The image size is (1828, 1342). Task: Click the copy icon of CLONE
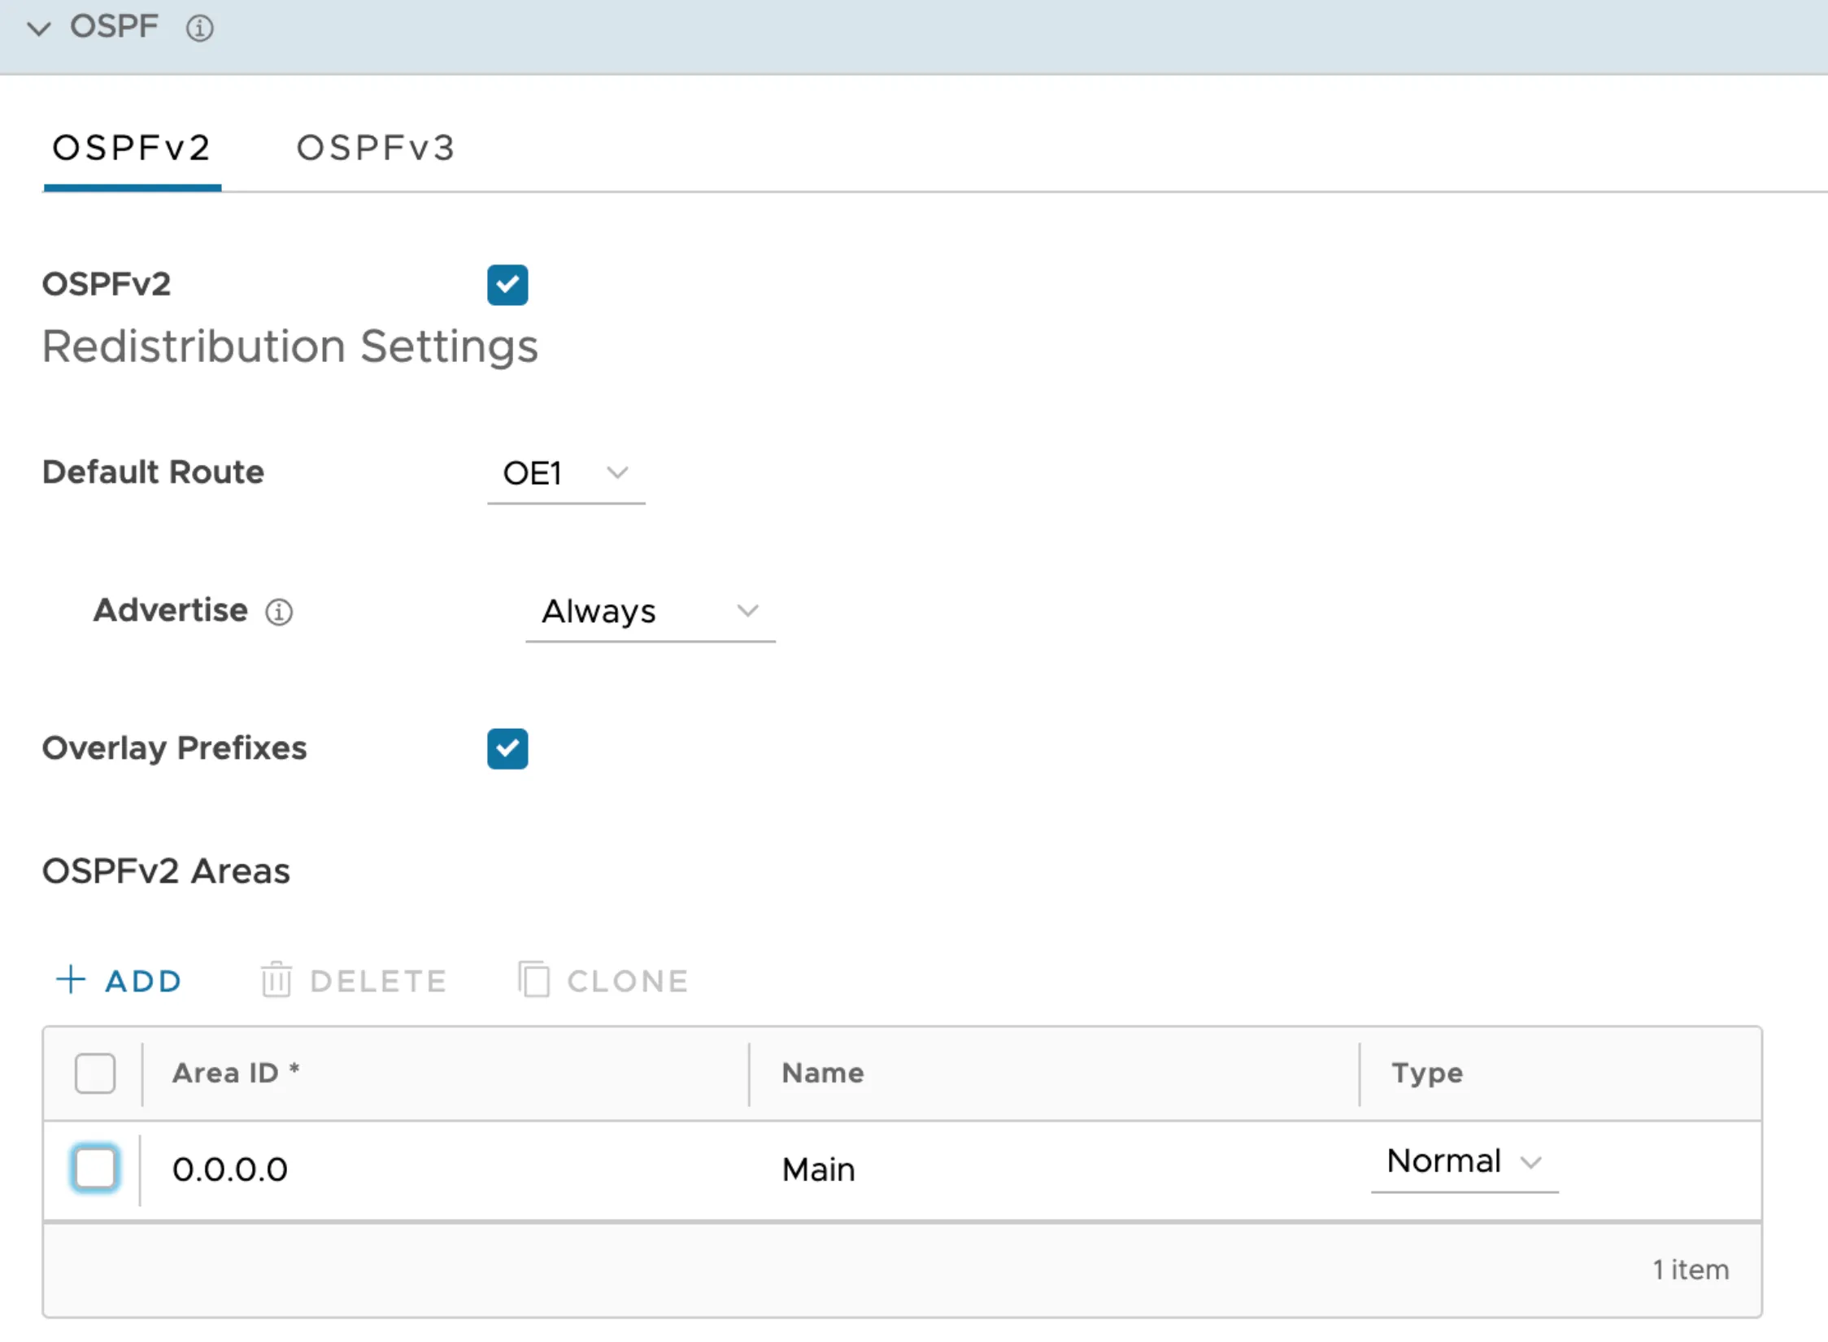tap(533, 979)
